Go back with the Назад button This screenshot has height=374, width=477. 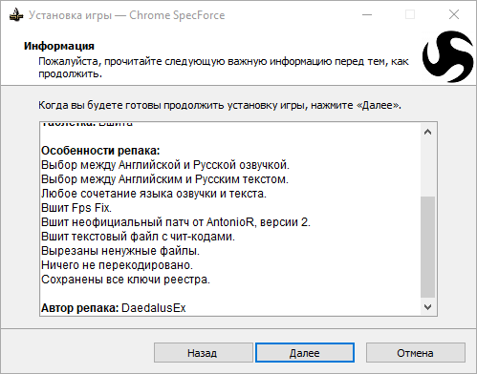coord(204,353)
